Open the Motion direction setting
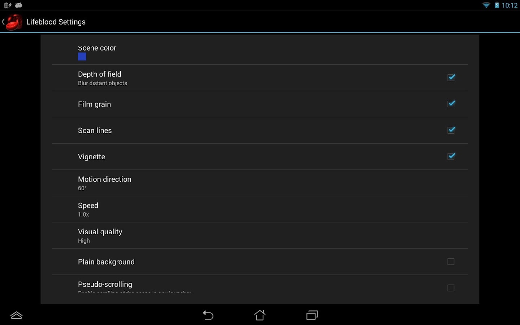 pyautogui.click(x=260, y=183)
